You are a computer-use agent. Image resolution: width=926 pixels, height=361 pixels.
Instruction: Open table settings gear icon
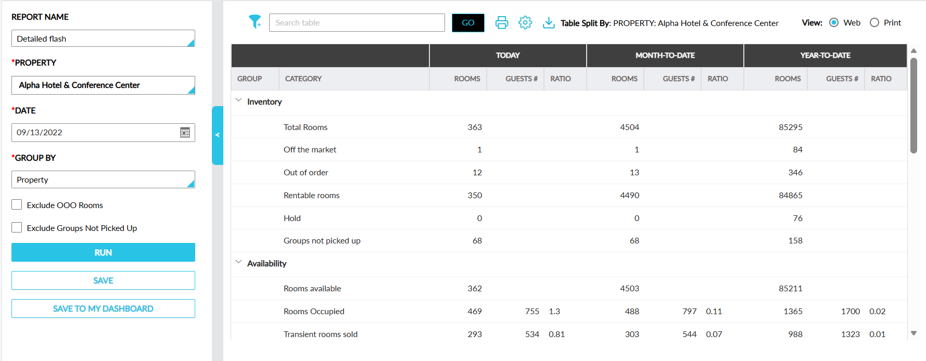pyautogui.click(x=525, y=22)
